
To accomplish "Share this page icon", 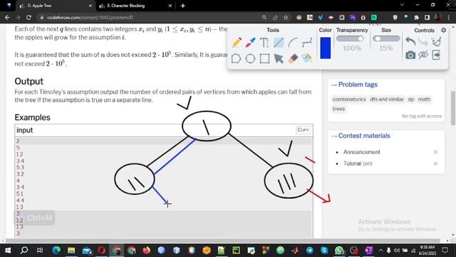I will [275, 17].
